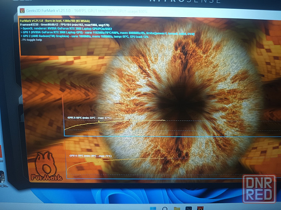Click the FurMark icon in the title bar
This screenshot has width=281, height=210.
[x=22, y=10]
